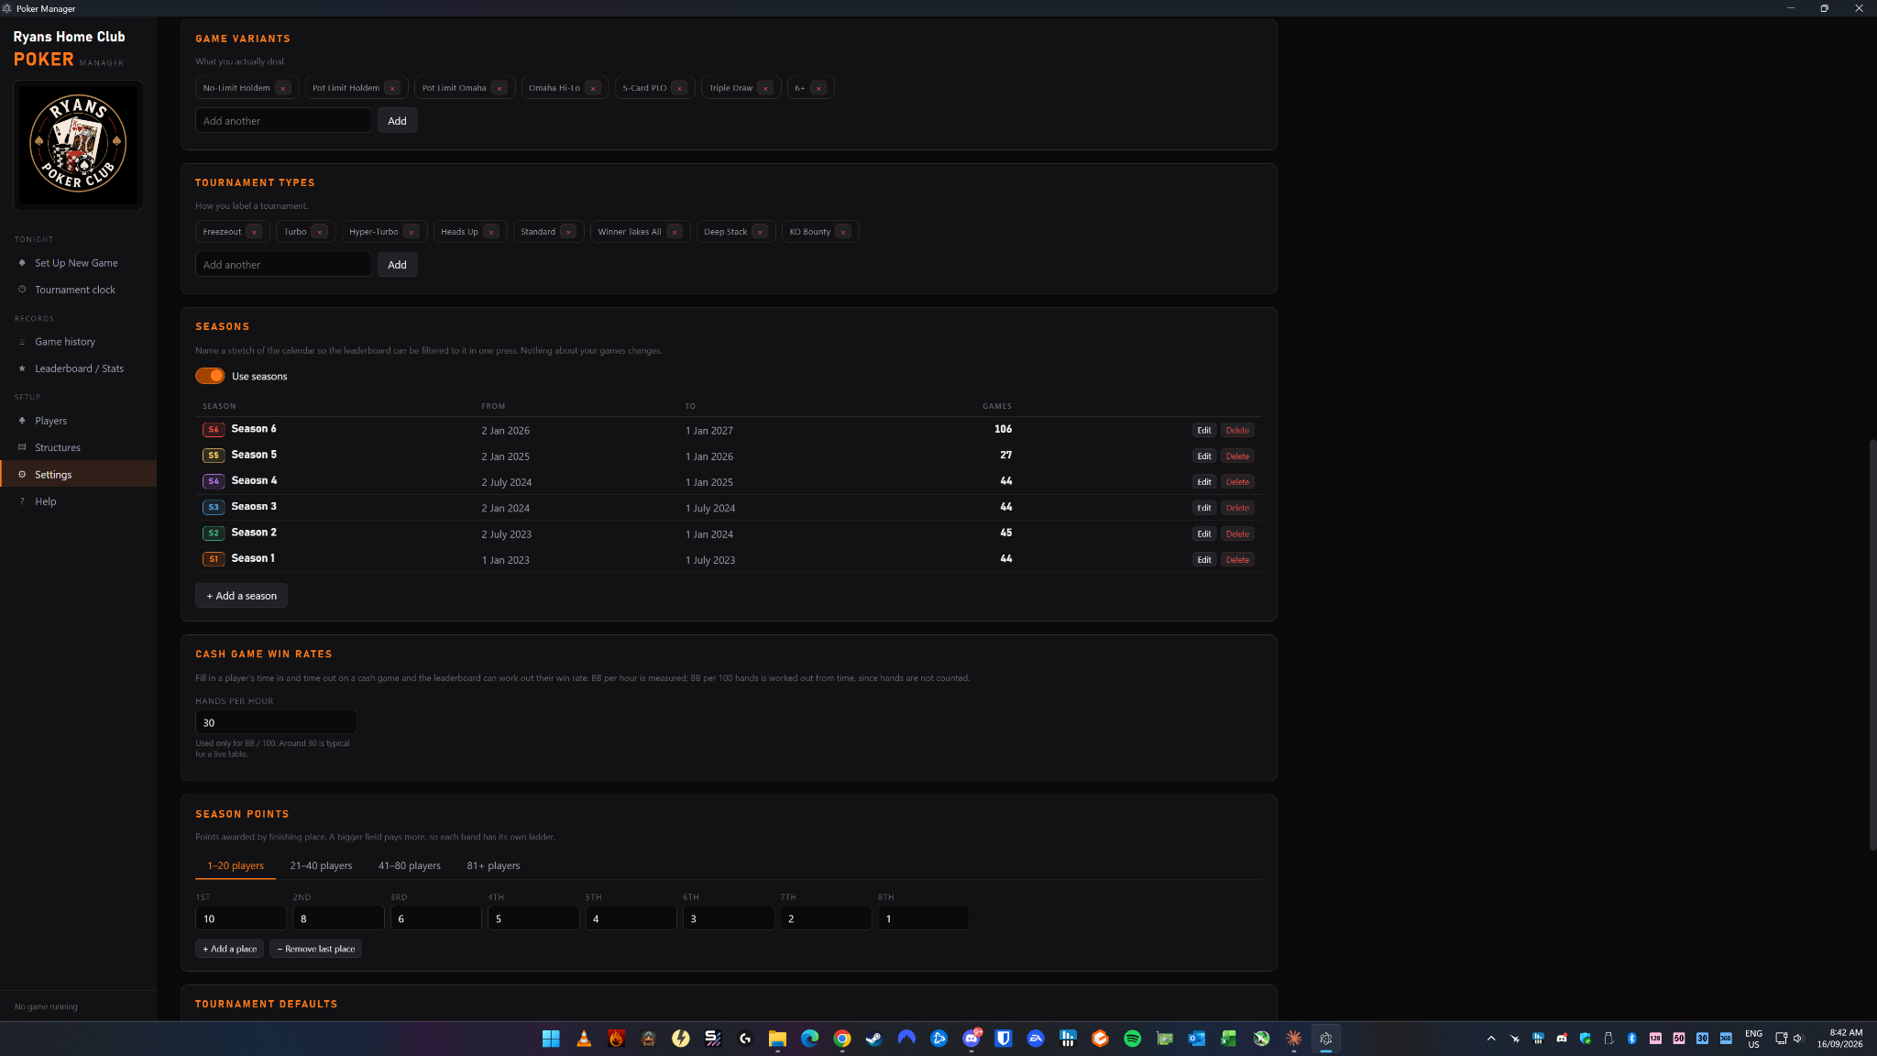Click Add button under Tournament Types

397,265
